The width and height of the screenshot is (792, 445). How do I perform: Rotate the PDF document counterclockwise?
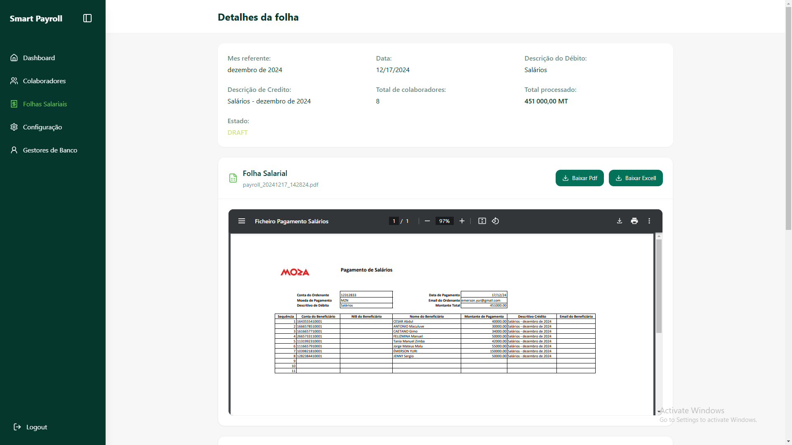[x=495, y=221]
